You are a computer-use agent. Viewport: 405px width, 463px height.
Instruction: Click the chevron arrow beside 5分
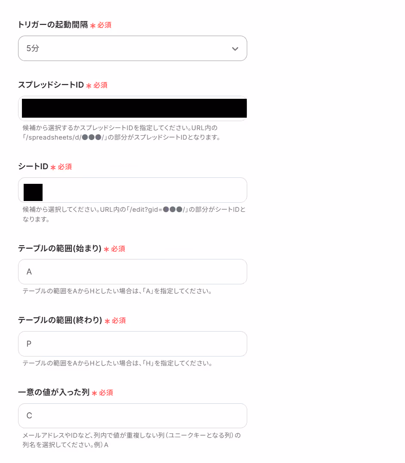pyautogui.click(x=235, y=49)
